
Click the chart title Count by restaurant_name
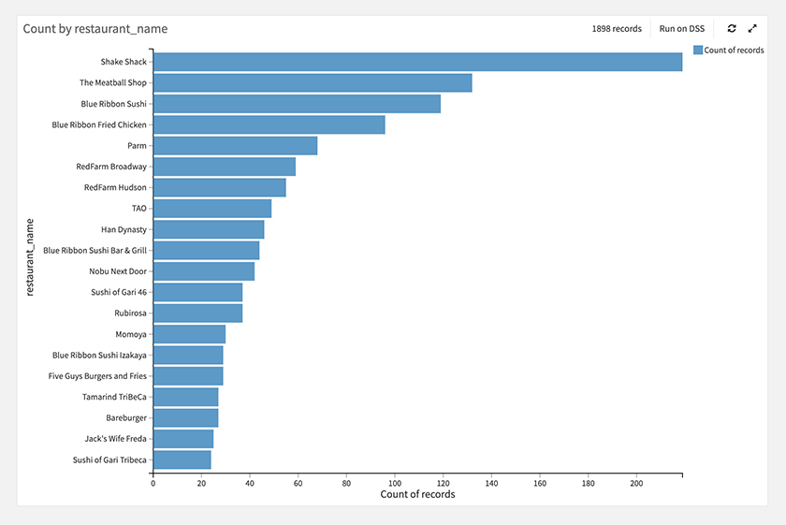pos(95,29)
